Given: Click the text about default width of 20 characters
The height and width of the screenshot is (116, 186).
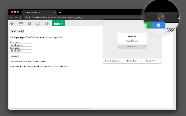Looking at the screenshot, I should coord(39,66).
